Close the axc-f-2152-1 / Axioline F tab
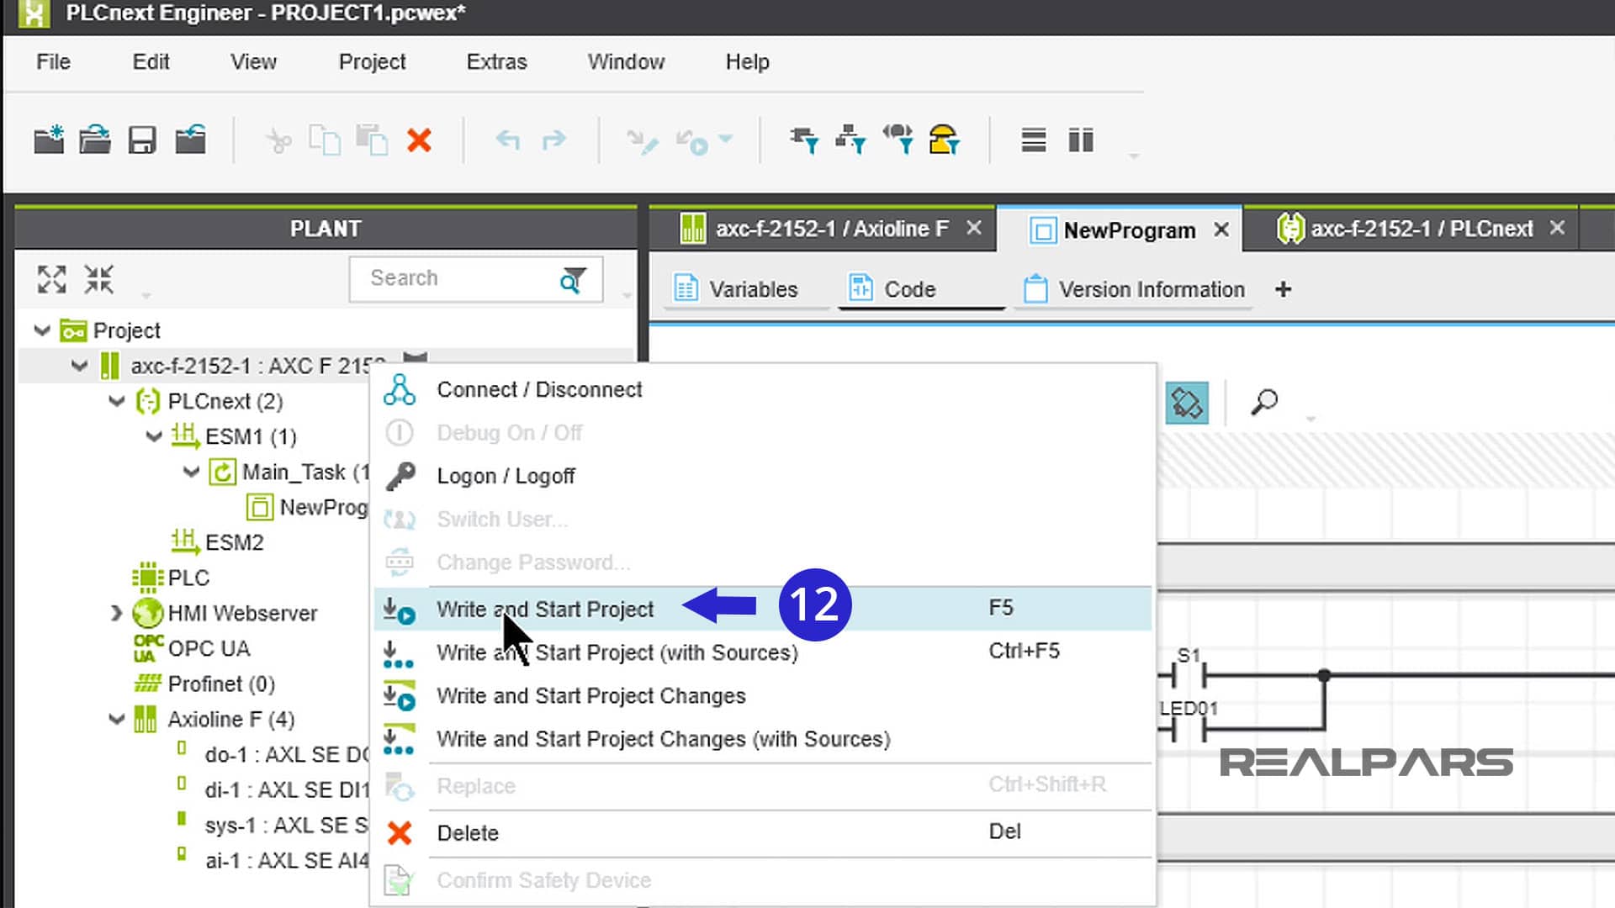 point(973,228)
